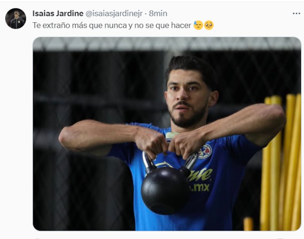This screenshot has height=239, width=304.
Task: Click the small yellow cone at photo bottom
Action: [x=248, y=224]
